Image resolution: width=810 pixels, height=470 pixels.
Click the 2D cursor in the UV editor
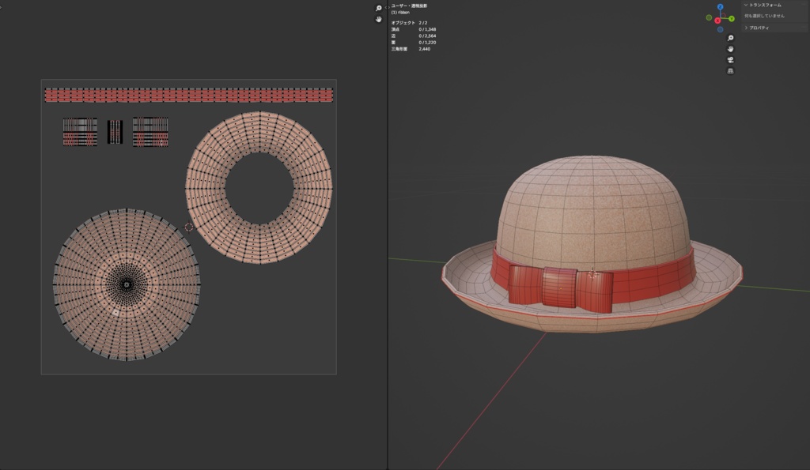click(x=189, y=227)
